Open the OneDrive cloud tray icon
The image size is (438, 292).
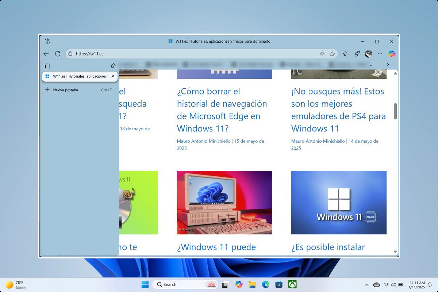pyautogui.click(x=377, y=285)
